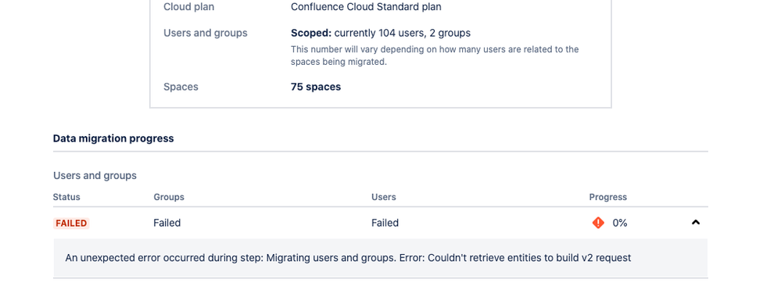Screen dimensions: 781x297
Task: Click the red error diamond icon
Action: (598, 223)
